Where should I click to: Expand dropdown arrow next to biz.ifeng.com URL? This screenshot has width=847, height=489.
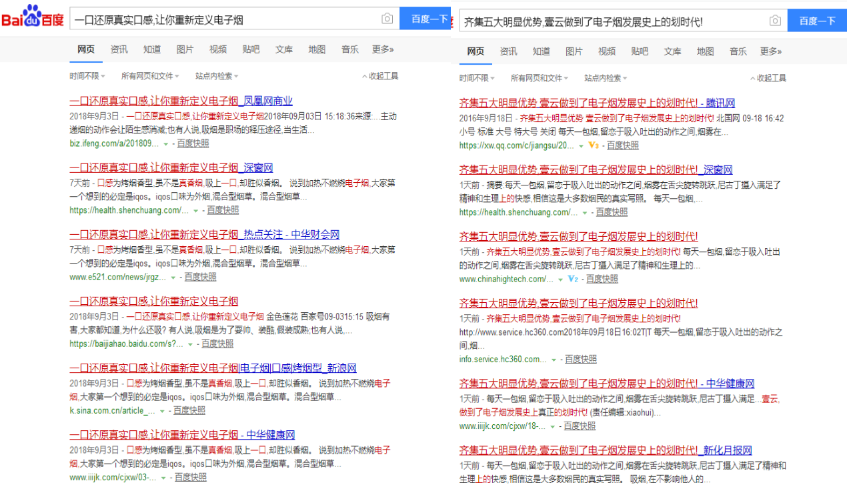point(165,143)
